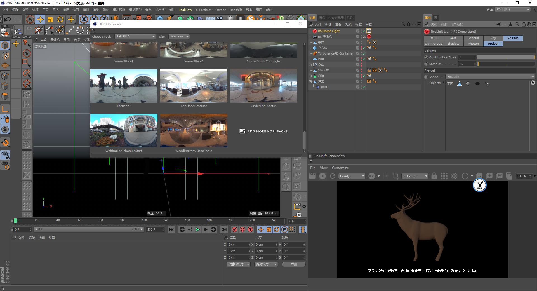Click the RGB channel icon in RenderView
The height and width of the screenshot is (291, 537).
[x=371, y=176]
